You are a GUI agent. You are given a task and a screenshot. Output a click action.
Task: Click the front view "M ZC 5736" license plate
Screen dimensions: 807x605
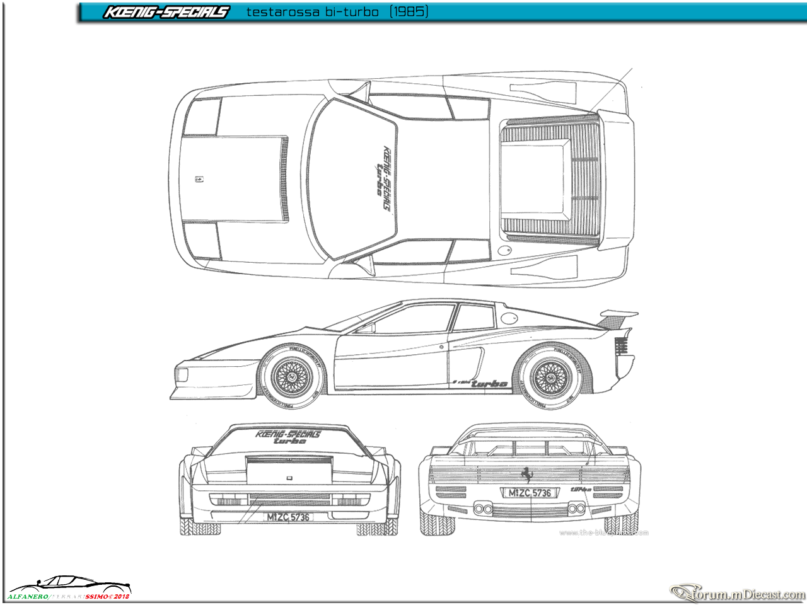[x=288, y=517]
